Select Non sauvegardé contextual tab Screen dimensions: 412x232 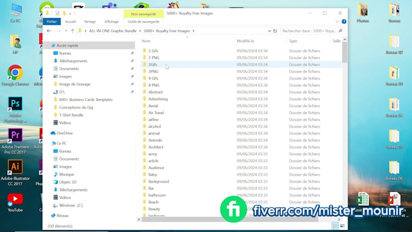(x=144, y=14)
